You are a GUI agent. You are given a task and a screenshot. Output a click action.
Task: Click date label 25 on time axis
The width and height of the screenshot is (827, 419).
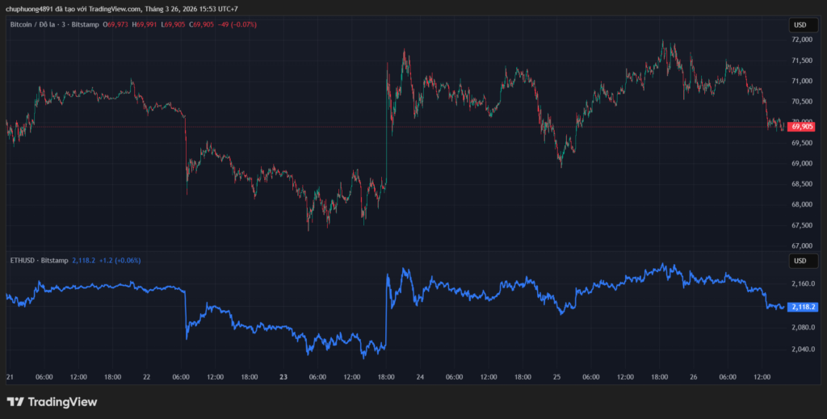click(x=556, y=377)
